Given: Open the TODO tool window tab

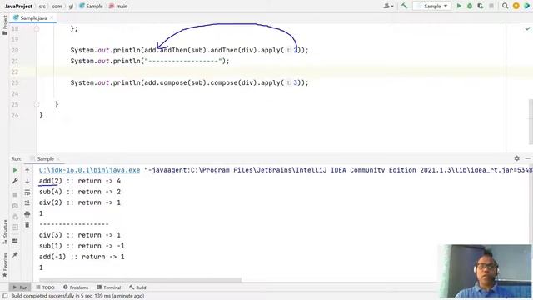Looking at the screenshot, I should point(45,287).
